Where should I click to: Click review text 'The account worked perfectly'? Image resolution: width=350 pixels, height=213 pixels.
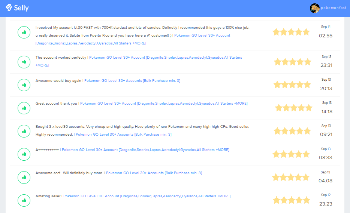(x=61, y=58)
